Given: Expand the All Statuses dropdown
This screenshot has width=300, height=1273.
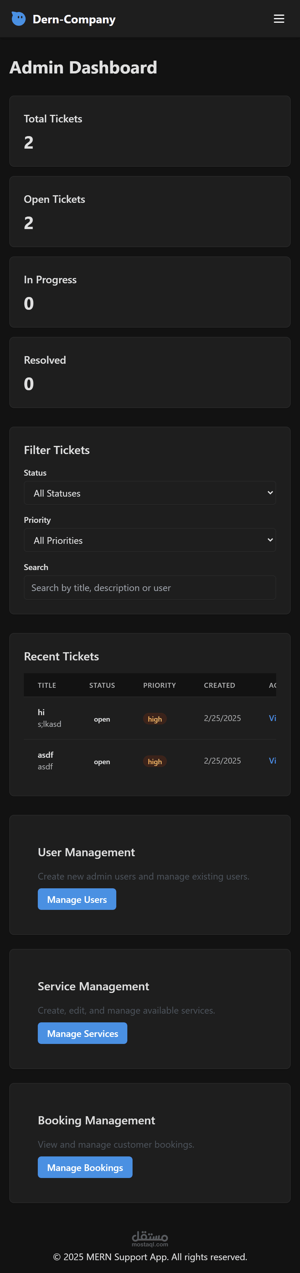Looking at the screenshot, I should pos(150,493).
